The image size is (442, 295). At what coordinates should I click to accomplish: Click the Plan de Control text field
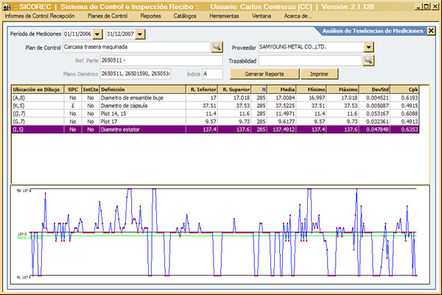[x=136, y=46]
